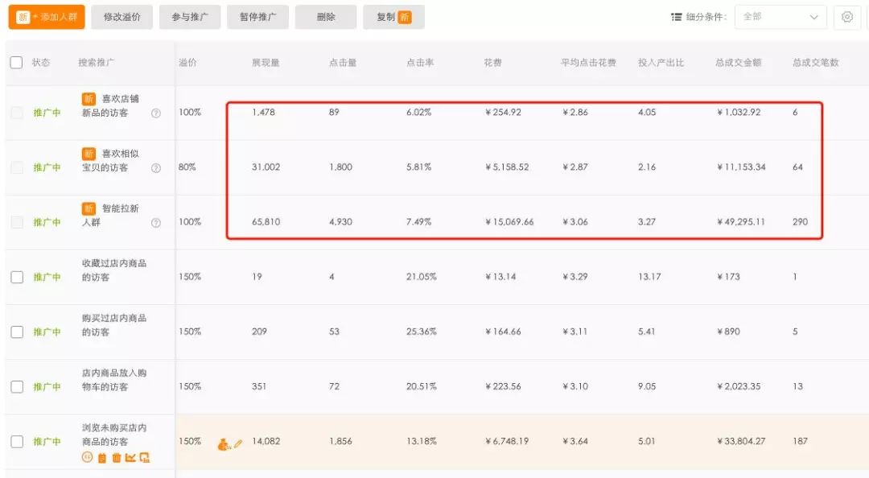The width and height of the screenshot is (869, 478).
Task: Click the spend value ¥15,069.66
Action: tap(509, 222)
